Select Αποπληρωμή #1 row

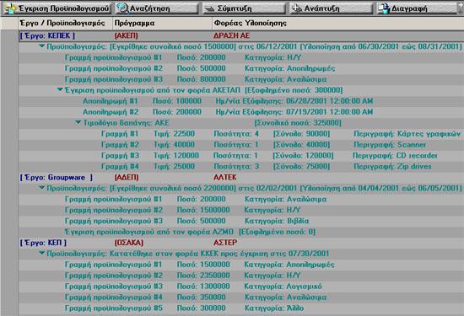pos(241,101)
